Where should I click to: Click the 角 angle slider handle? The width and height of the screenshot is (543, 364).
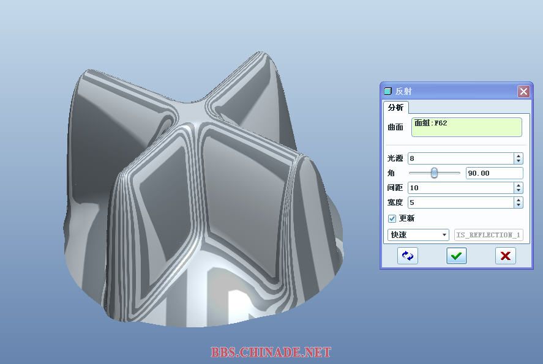click(434, 173)
